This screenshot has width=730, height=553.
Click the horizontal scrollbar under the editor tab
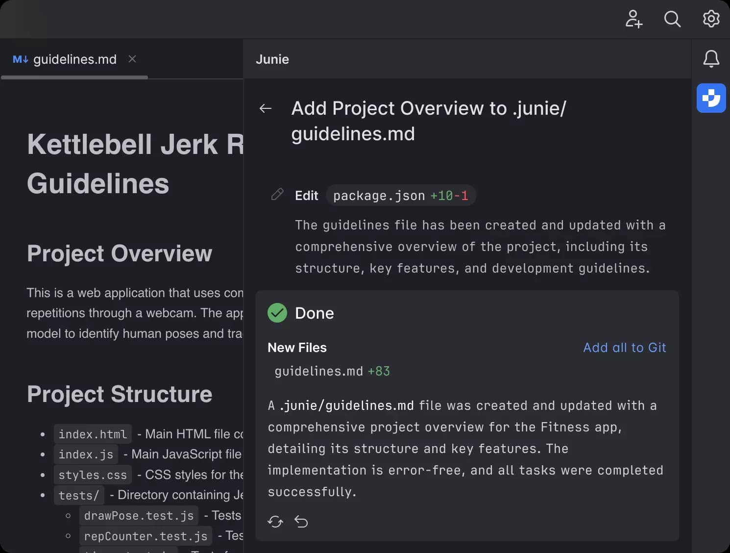pos(74,77)
